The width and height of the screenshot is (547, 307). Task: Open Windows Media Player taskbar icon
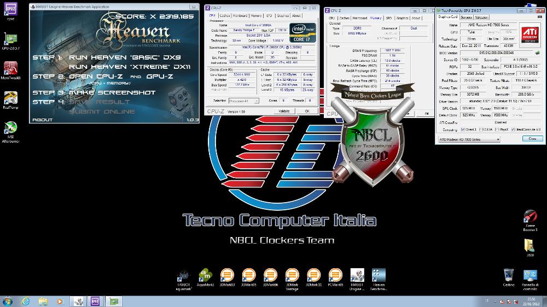(60, 301)
